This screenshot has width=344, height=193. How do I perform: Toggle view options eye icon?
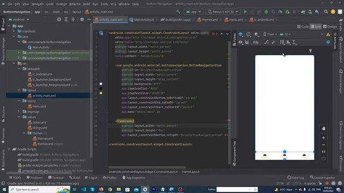point(240,42)
